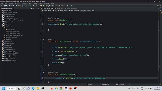Fold the @BeforeSuite method at line 23
The width and height of the screenshot is (162, 91).
pos(44,18)
